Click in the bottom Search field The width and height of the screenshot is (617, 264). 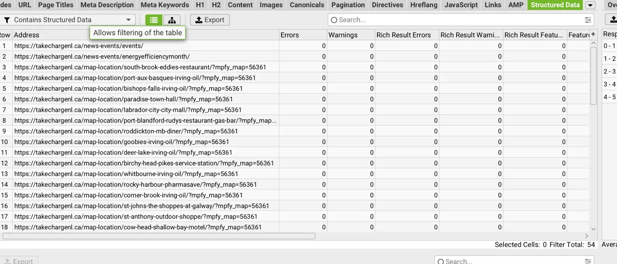pyautogui.click(x=514, y=261)
